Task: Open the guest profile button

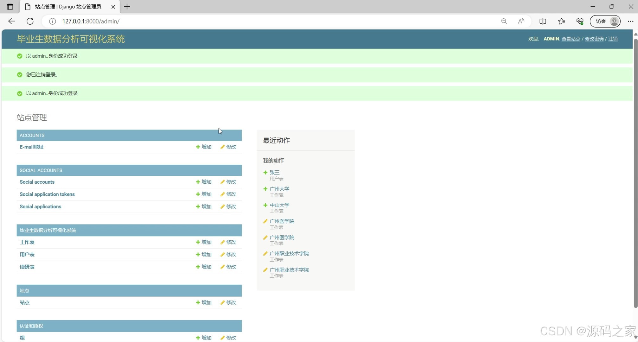Action: (x=605, y=21)
